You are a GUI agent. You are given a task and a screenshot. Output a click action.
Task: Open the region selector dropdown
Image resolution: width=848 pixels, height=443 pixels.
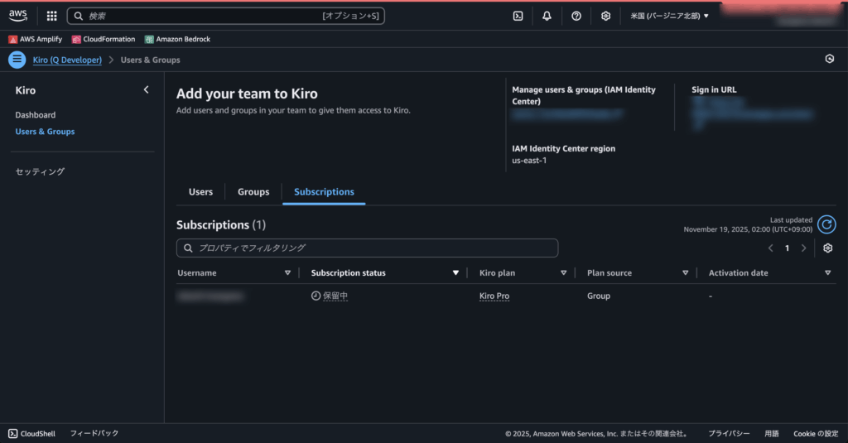pos(669,16)
